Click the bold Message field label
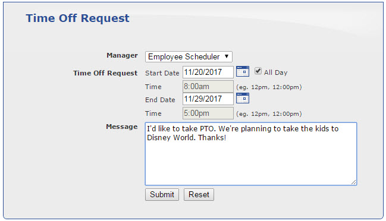 [121, 127]
